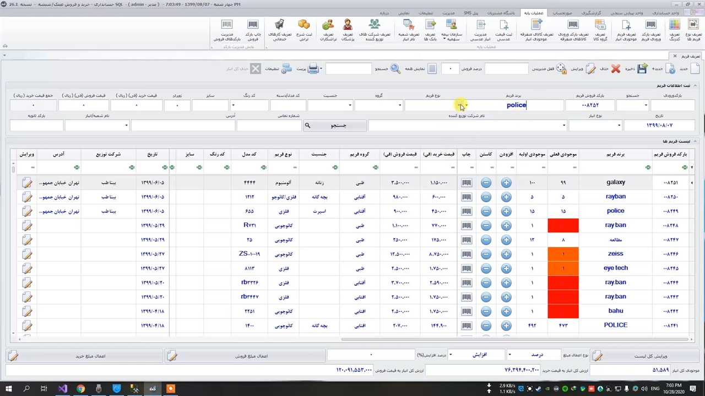Open چاپ بارکد فروش in the ribbon
705x396 pixels.
tap(253, 30)
